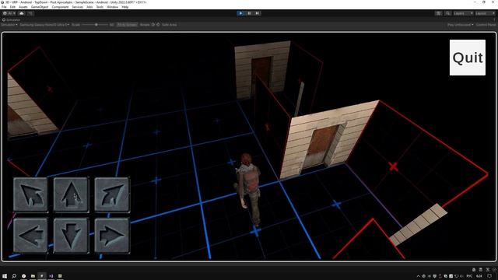The height and width of the screenshot is (280, 498).
Task: Open File Explorer from the taskbar
Action: click(x=33, y=276)
